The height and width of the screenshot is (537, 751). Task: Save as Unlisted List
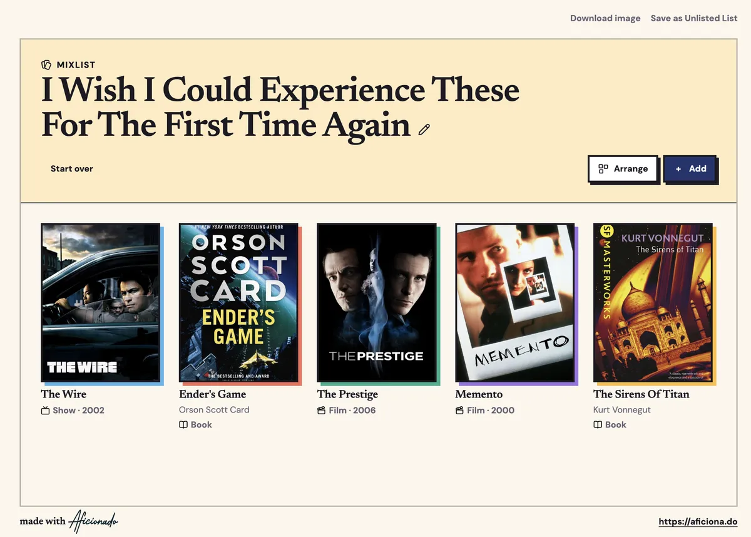(x=694, y=18)
